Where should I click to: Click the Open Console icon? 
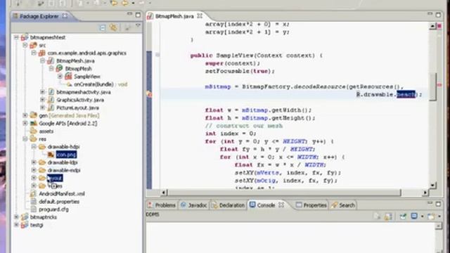point(431,216)
